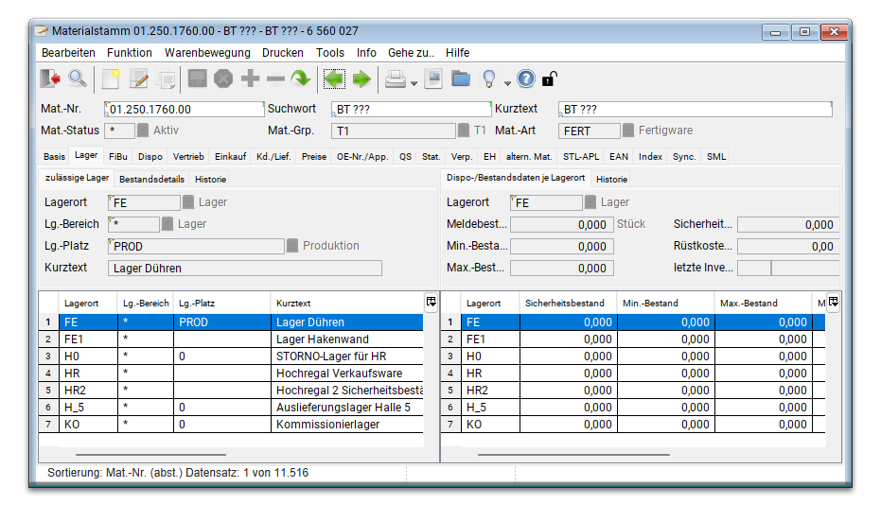
Task: Open the left panel Historie sub-tab
Action: click(x=211, y=180)
